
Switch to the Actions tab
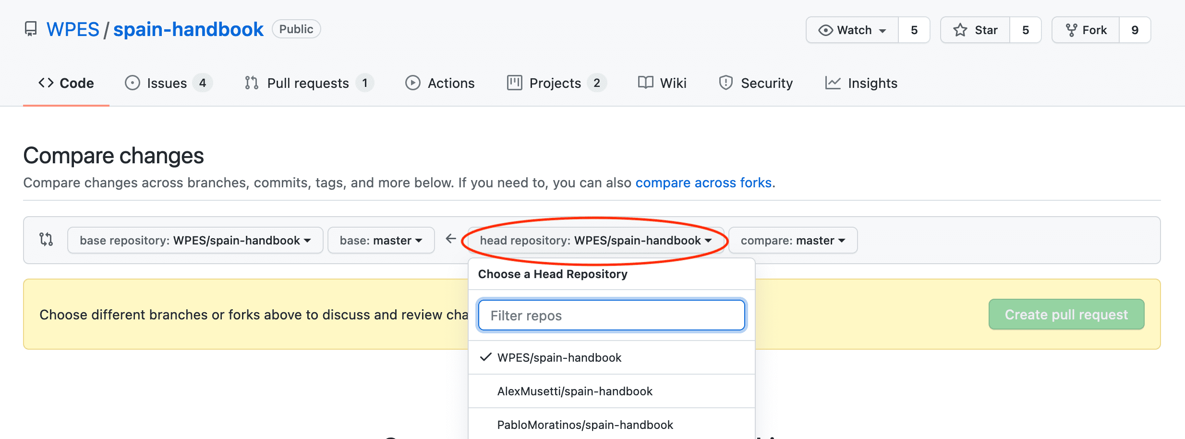pos(440,83)
